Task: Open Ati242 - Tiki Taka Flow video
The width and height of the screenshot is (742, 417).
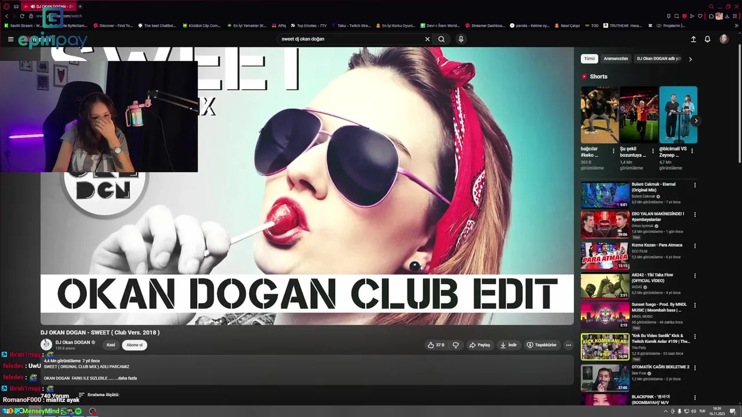Action: 605,286
